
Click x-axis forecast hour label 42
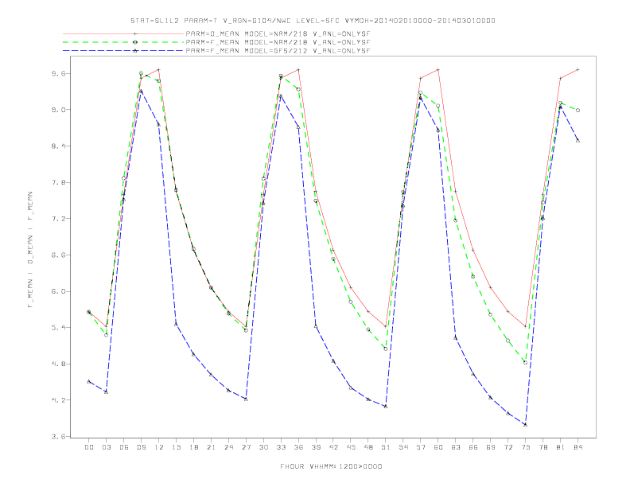coord(333,447)
